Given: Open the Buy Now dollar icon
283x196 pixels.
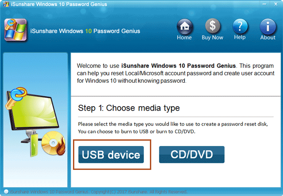Looking at the screenshot, I should click(213, 26).
